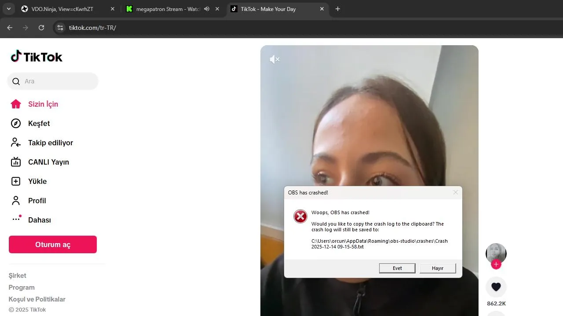The width and height of the screenshot is (563, 316).
Task: Open a new browser tab
Action: tap(338, 9)
